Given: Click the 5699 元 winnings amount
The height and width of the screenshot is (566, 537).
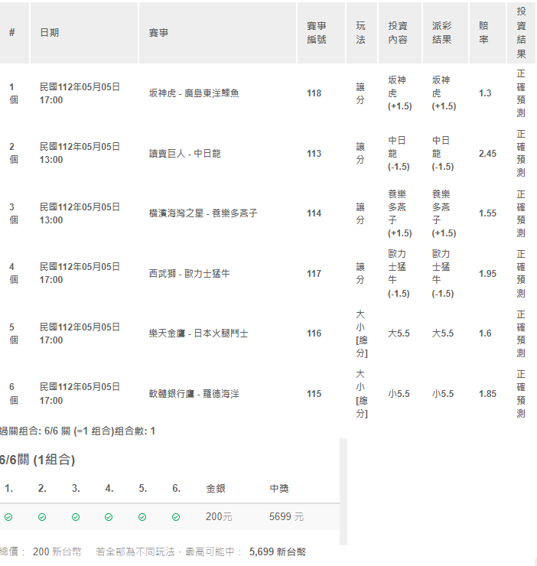Looking at the screenshot, I should (x=286, y=517).
